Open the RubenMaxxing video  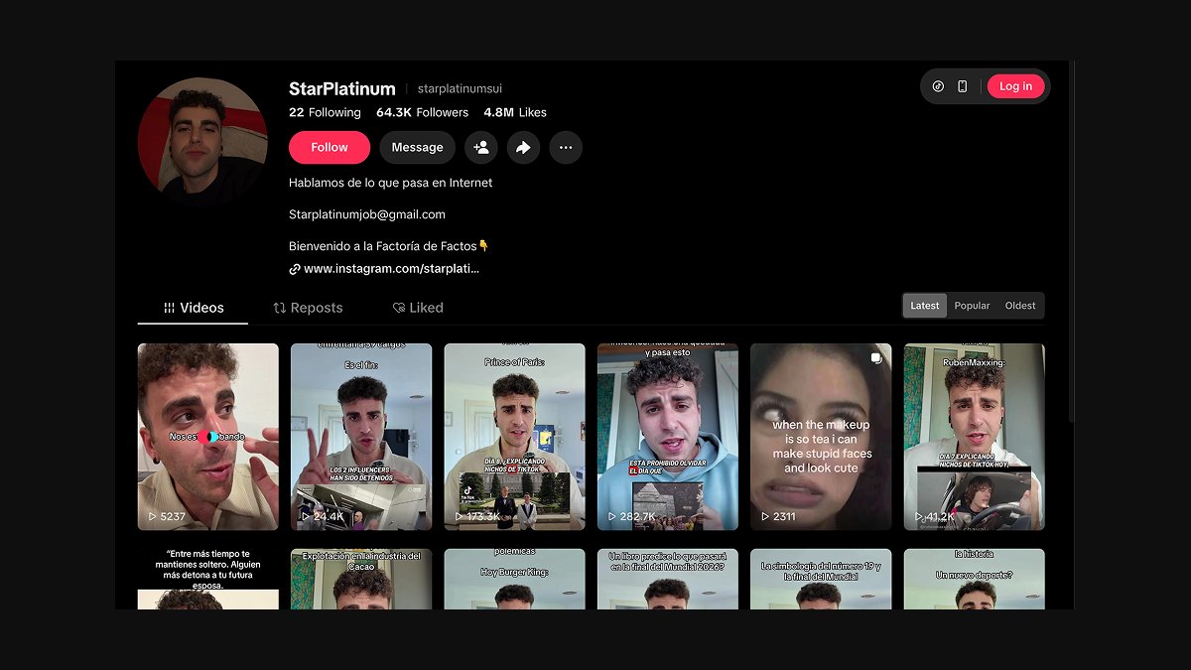(975, 437)
